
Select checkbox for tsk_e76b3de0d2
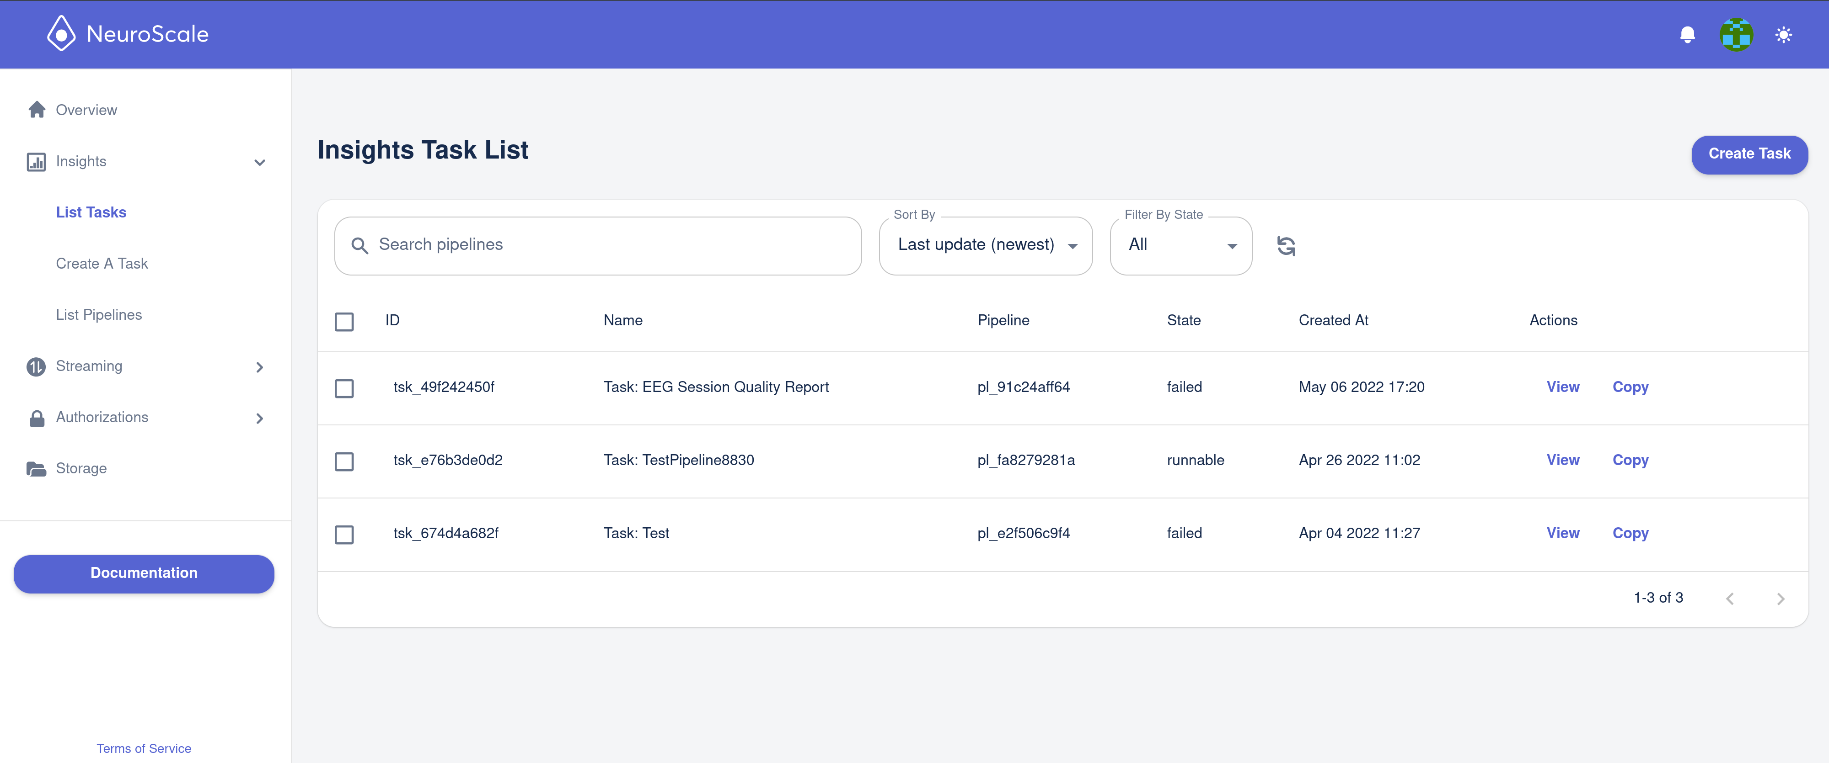pos(344,461)
